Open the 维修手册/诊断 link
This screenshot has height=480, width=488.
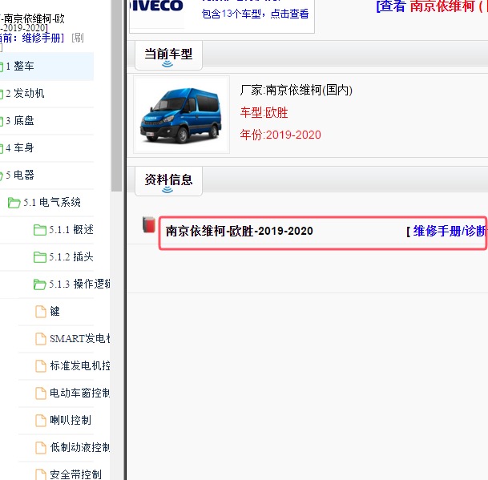click(450, 231)
